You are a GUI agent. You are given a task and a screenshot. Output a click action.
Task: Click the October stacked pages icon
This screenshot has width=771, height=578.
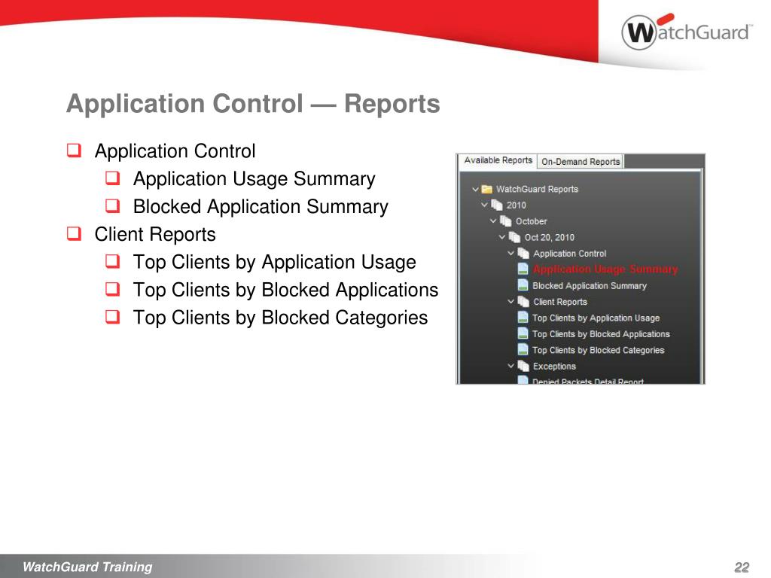pos(505,221)
